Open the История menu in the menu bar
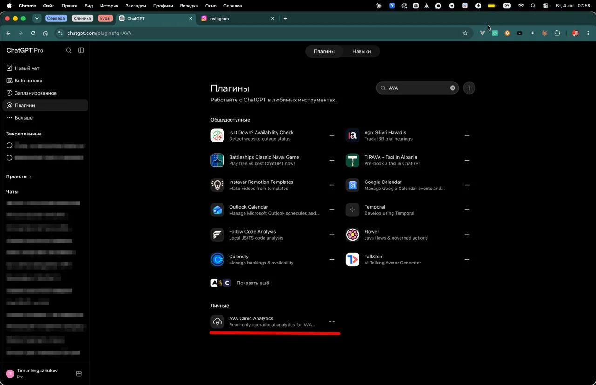This screenshot has height=385, width=596. click(109, 6)
